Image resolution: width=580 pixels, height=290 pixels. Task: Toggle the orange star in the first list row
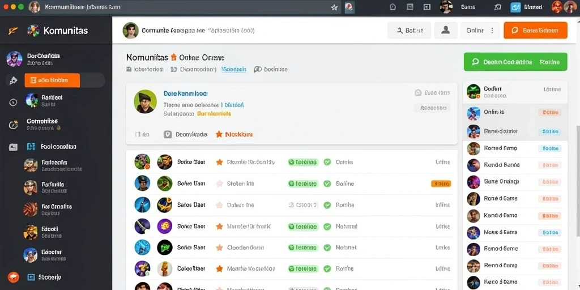click(x=219, y=162)
